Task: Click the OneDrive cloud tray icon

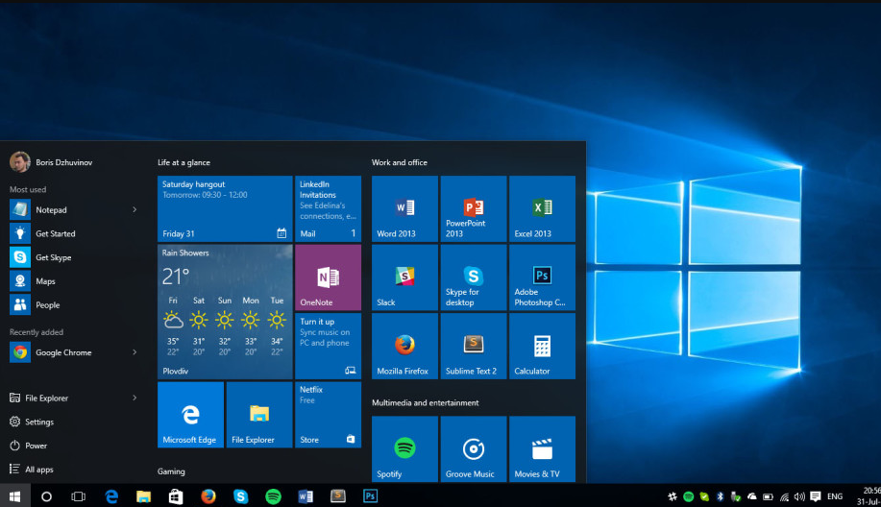Action: (751, 496)
